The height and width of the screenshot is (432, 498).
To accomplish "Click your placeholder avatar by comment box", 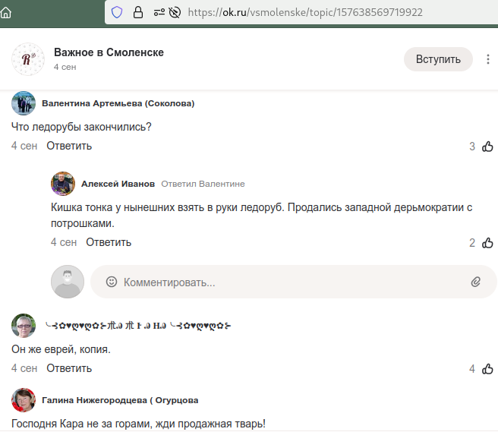I will (68, 282).
